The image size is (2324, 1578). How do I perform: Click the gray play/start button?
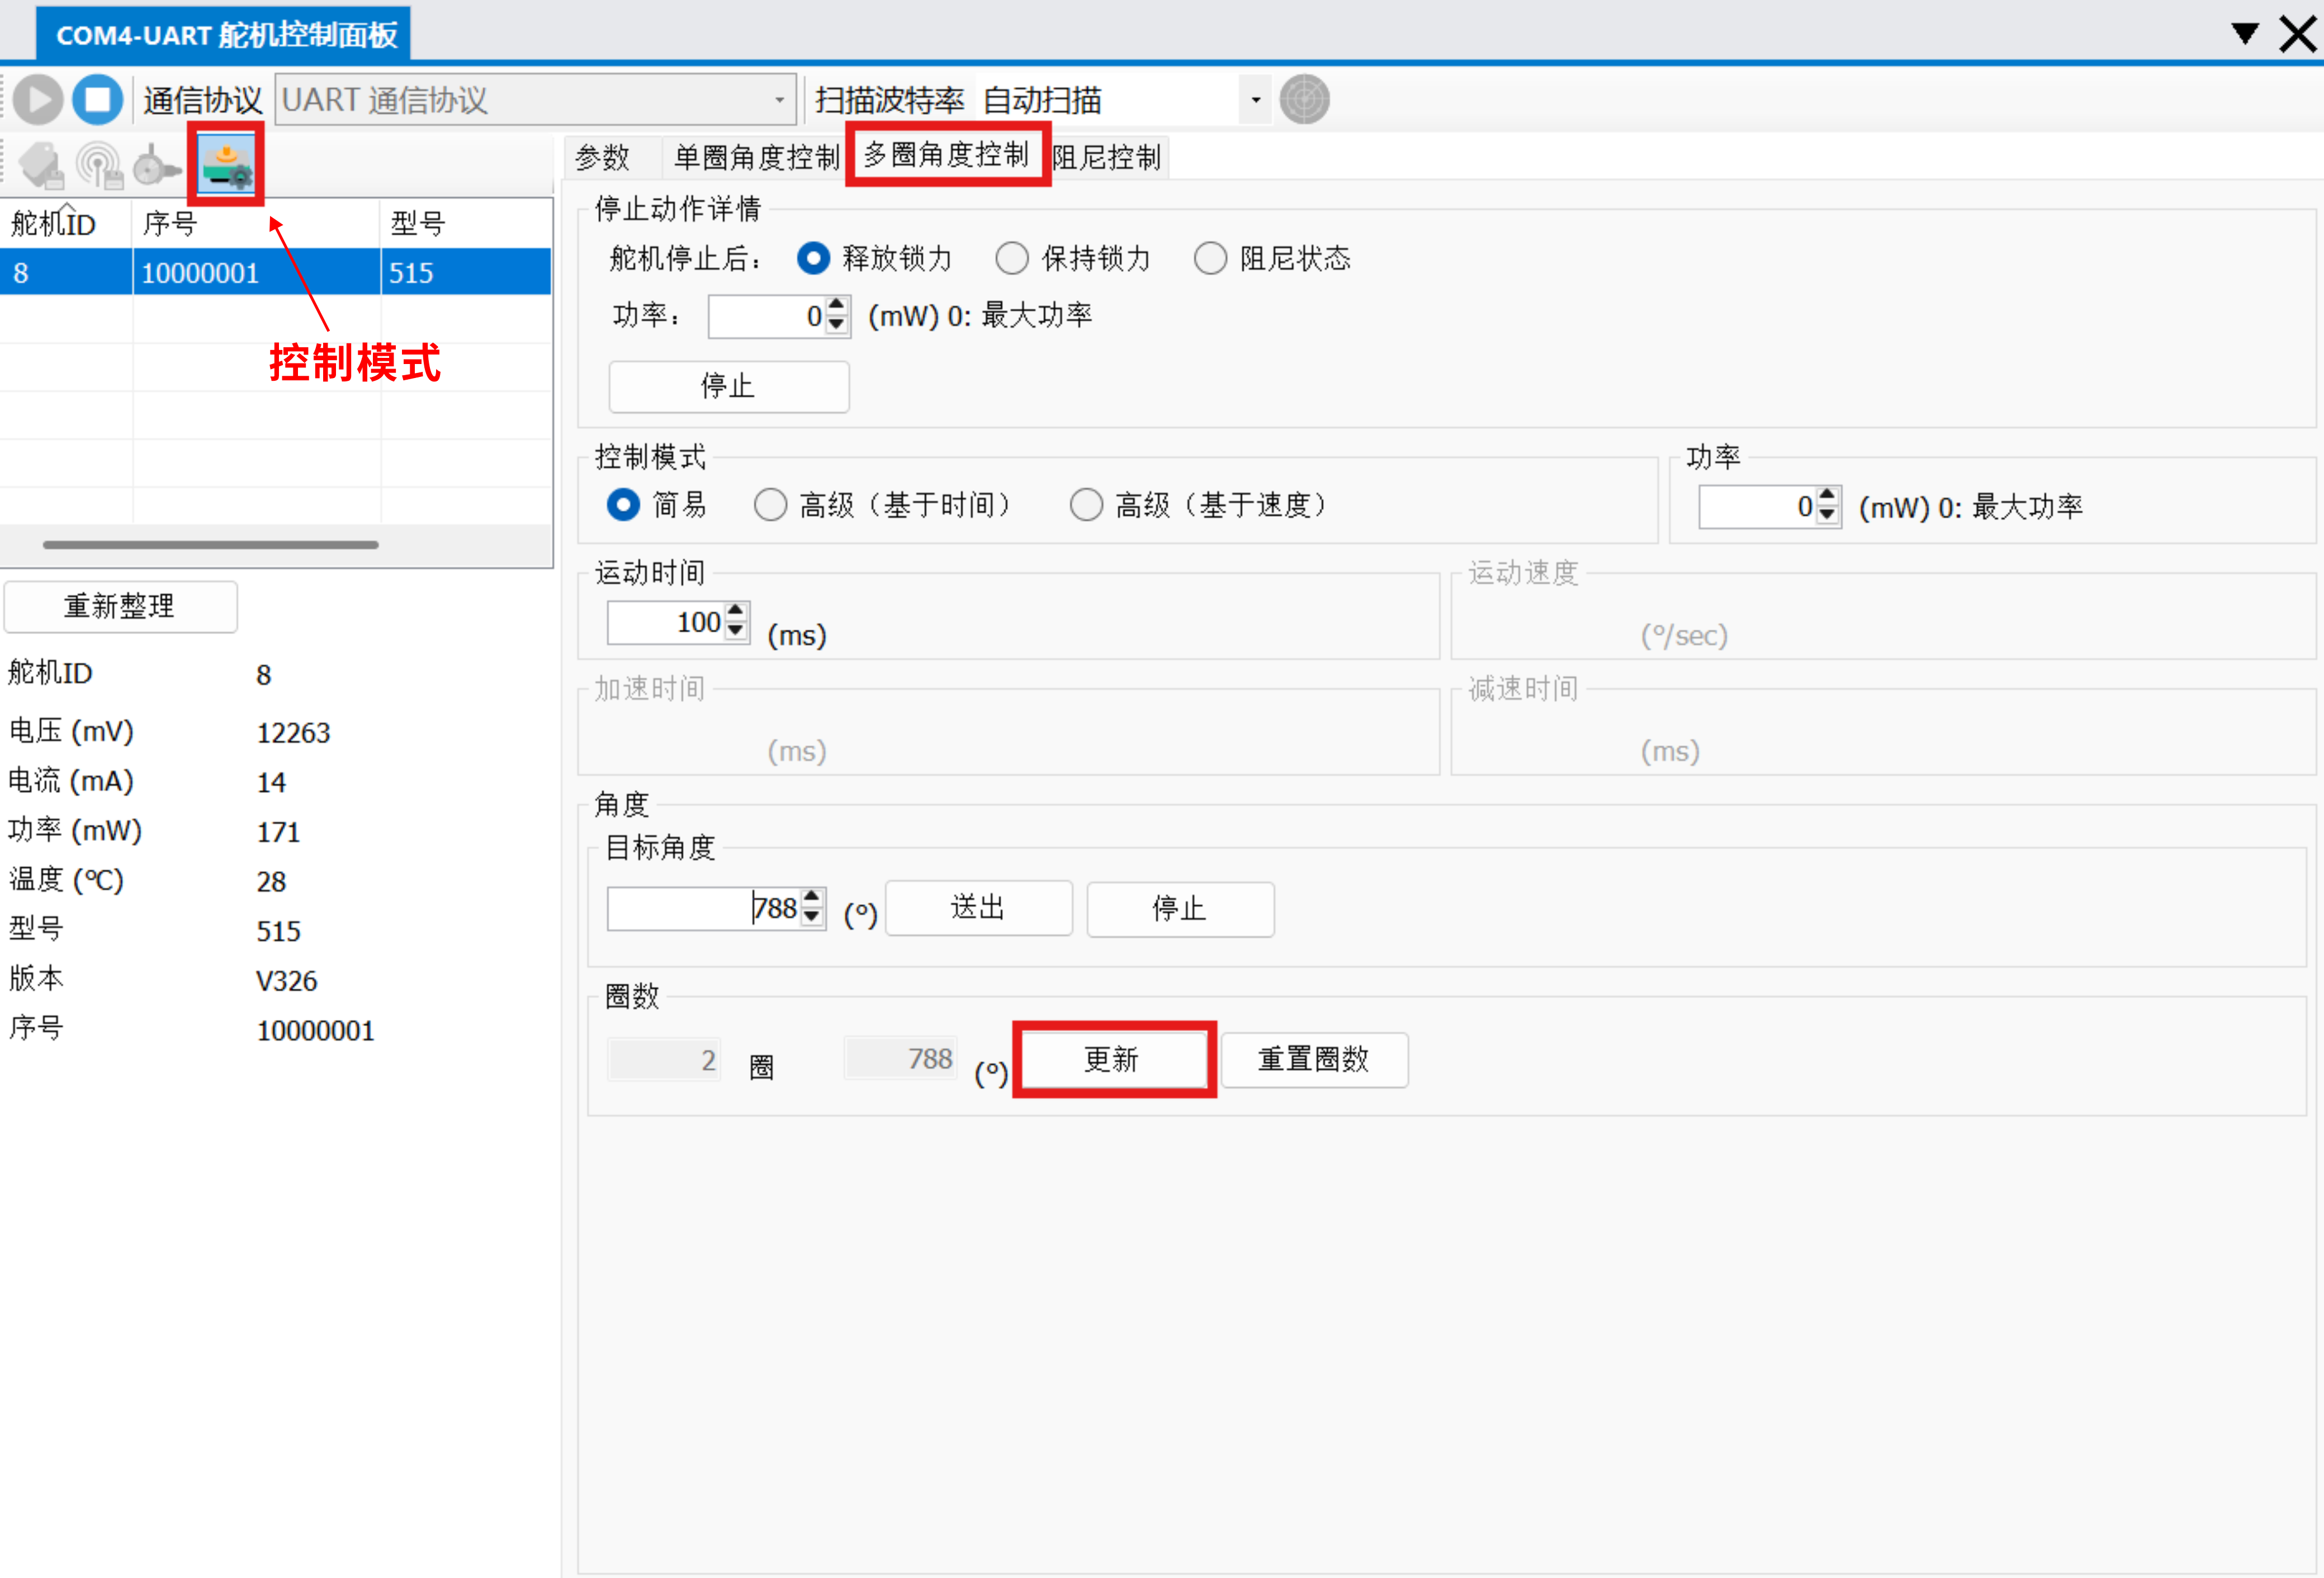tap(39, 100)
